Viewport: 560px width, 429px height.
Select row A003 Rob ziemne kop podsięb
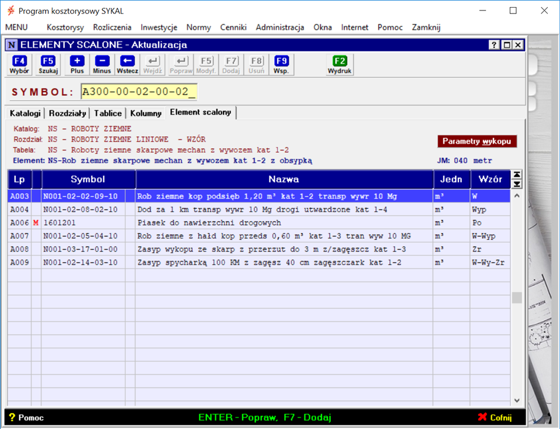point(259,196)
